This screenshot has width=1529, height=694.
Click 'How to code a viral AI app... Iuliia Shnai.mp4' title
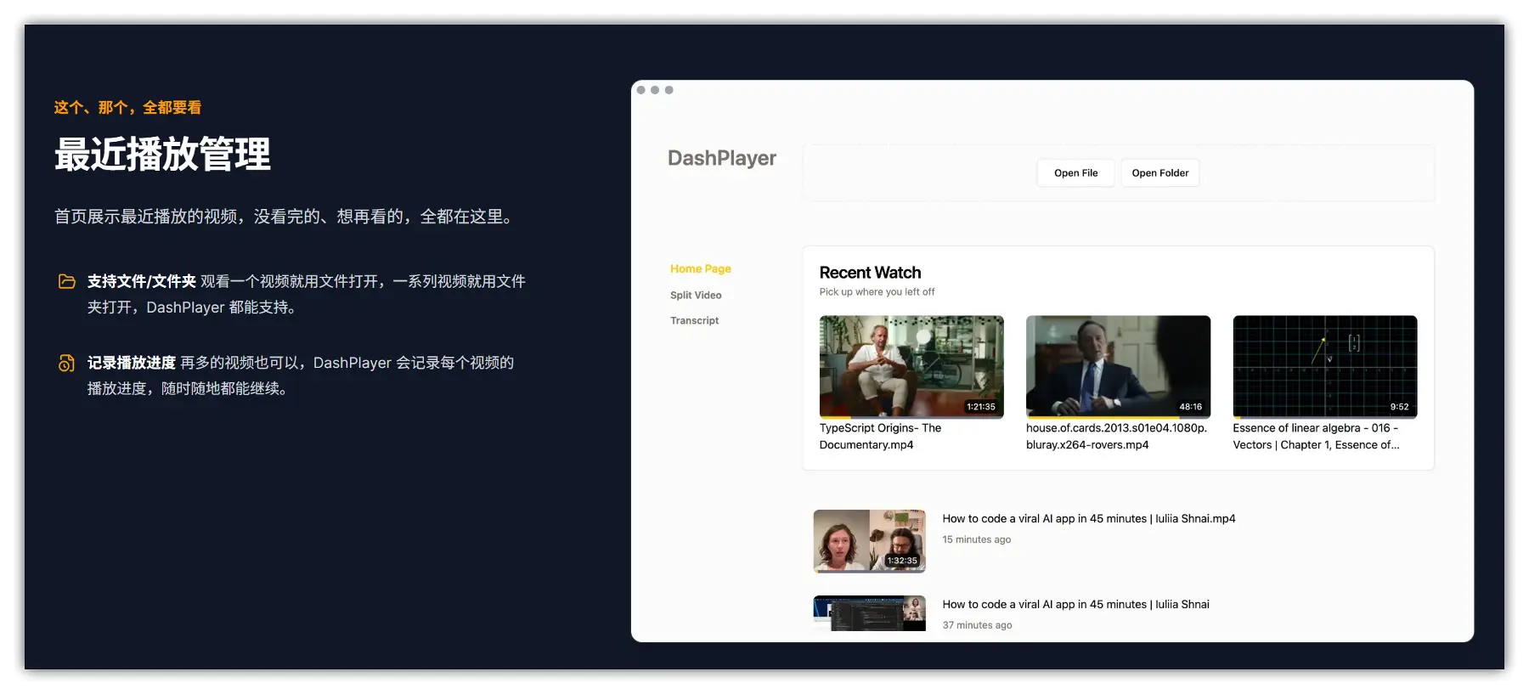1089,518
